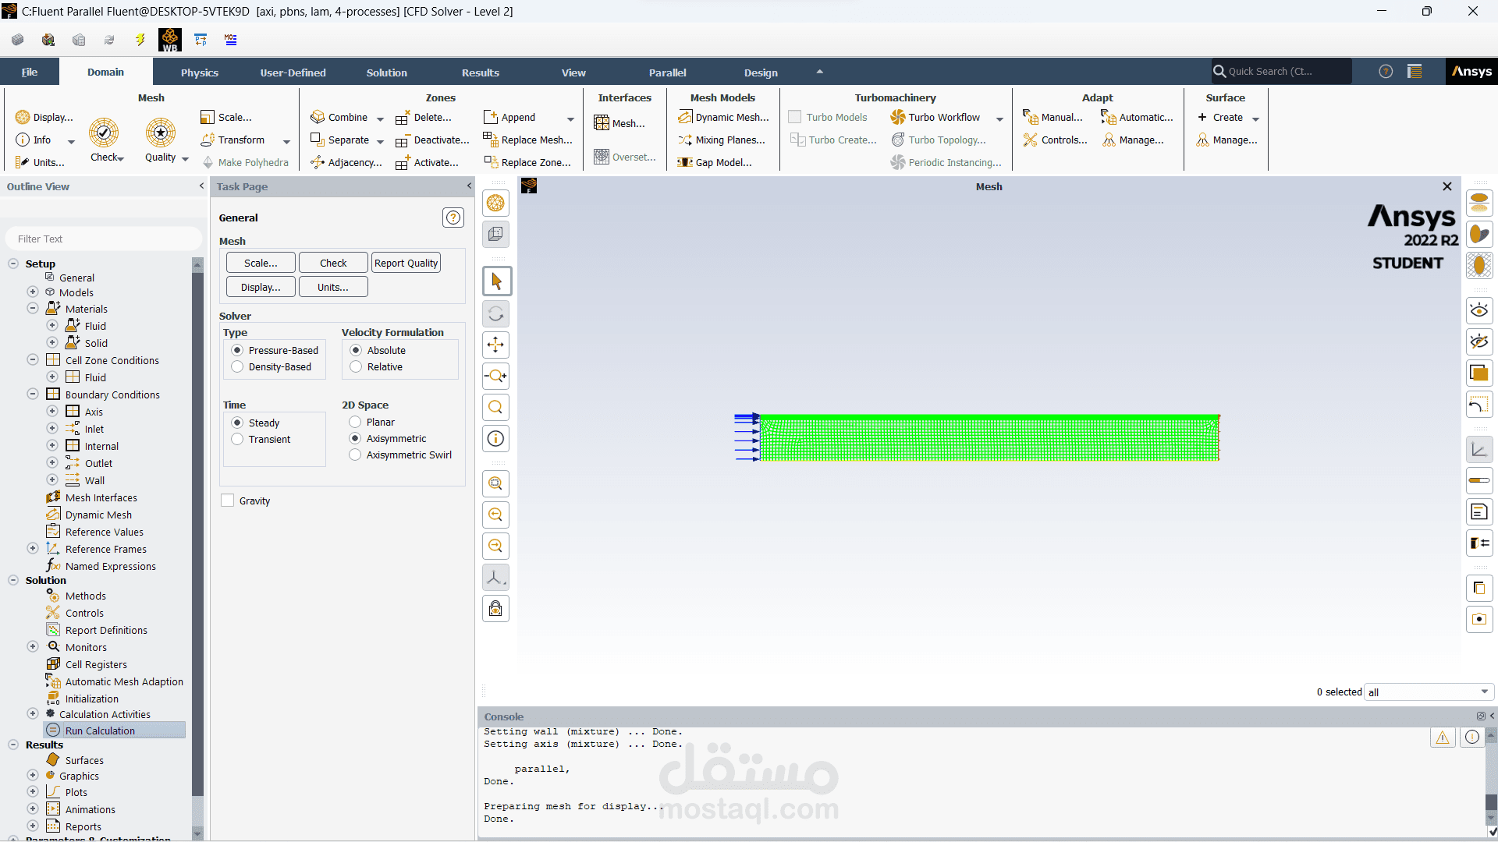The width and height of the screenshot is (1498, 842).
Task: Click the Scale... button in task page
Action: [x=261, y=264]
